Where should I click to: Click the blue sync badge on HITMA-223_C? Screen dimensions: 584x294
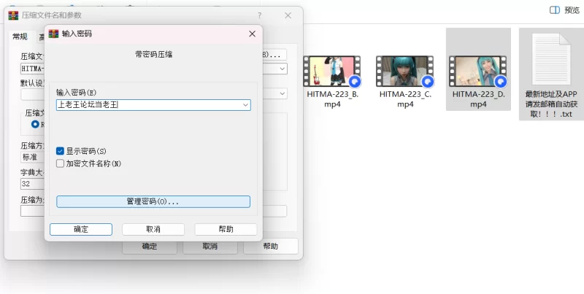point(428,81)
